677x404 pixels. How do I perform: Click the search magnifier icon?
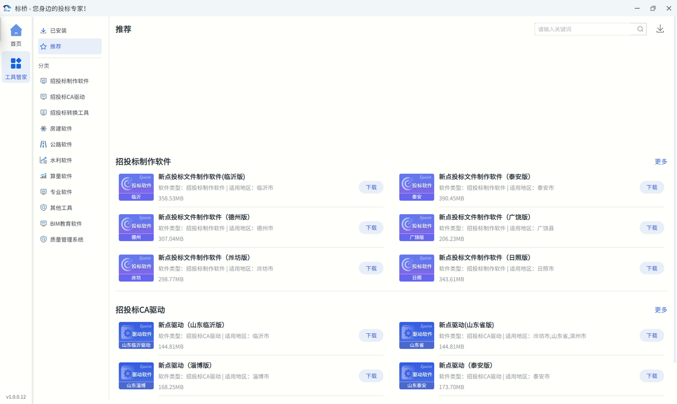tap(639, 29)
